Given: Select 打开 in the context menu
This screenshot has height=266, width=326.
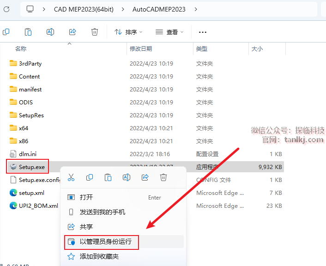Looking at the screenshot, I should click(x=124, y=197).
